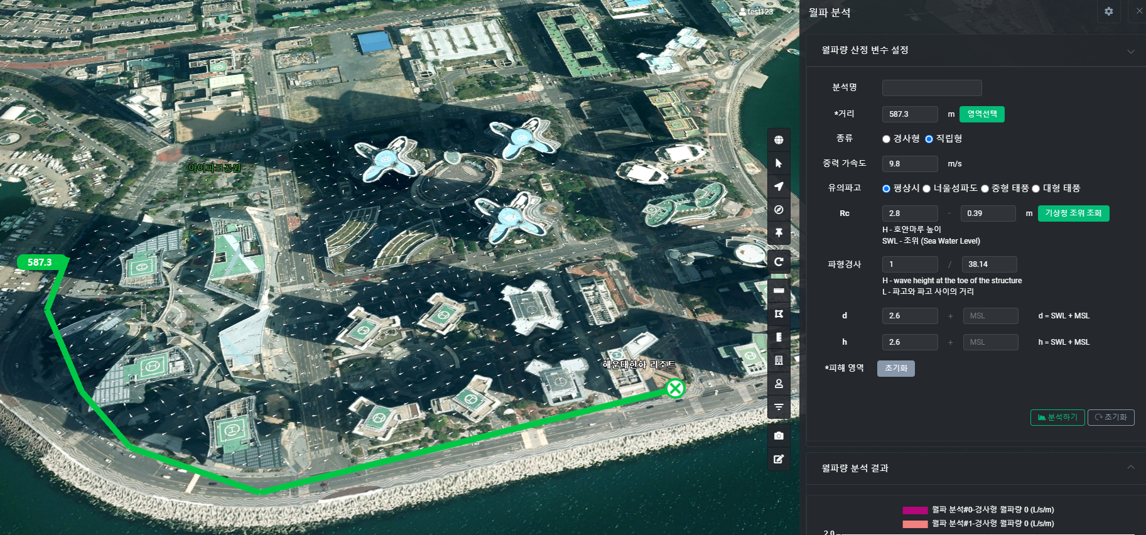Take a screenshot with camera icon
This screenshot has height=535, width=1146.
(x=779, y=436)
